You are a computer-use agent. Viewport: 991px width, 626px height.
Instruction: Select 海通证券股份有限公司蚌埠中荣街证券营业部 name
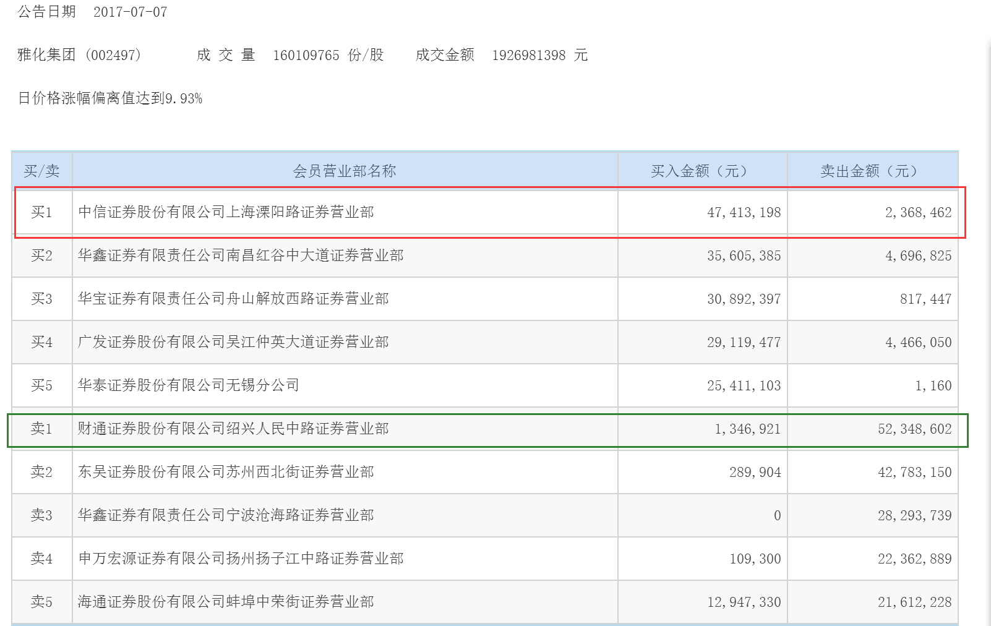[226, 602]
